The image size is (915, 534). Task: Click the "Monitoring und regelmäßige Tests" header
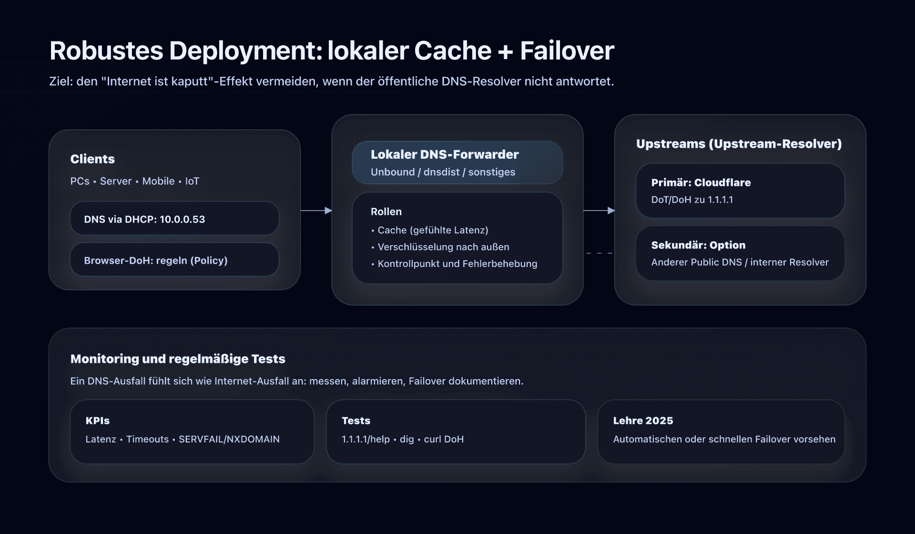click(x=178, y=359)
